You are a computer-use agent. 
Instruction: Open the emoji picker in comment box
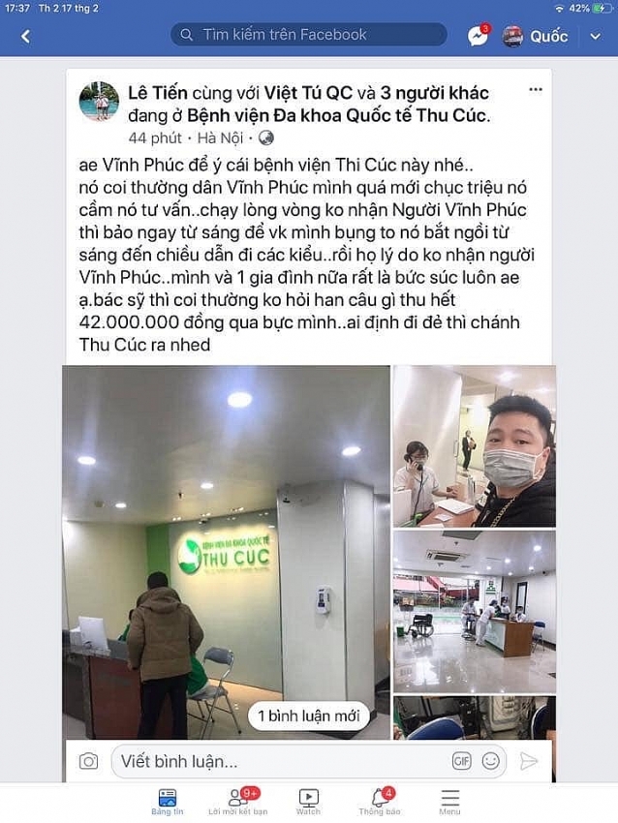[491, 761]
